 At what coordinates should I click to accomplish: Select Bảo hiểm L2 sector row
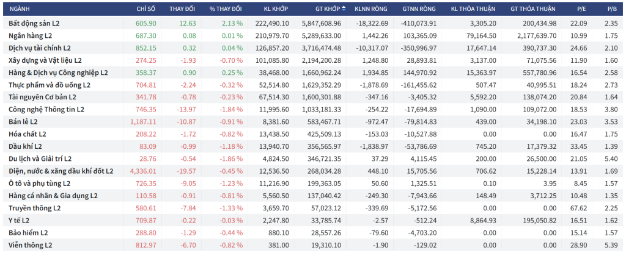click(28, 233)
